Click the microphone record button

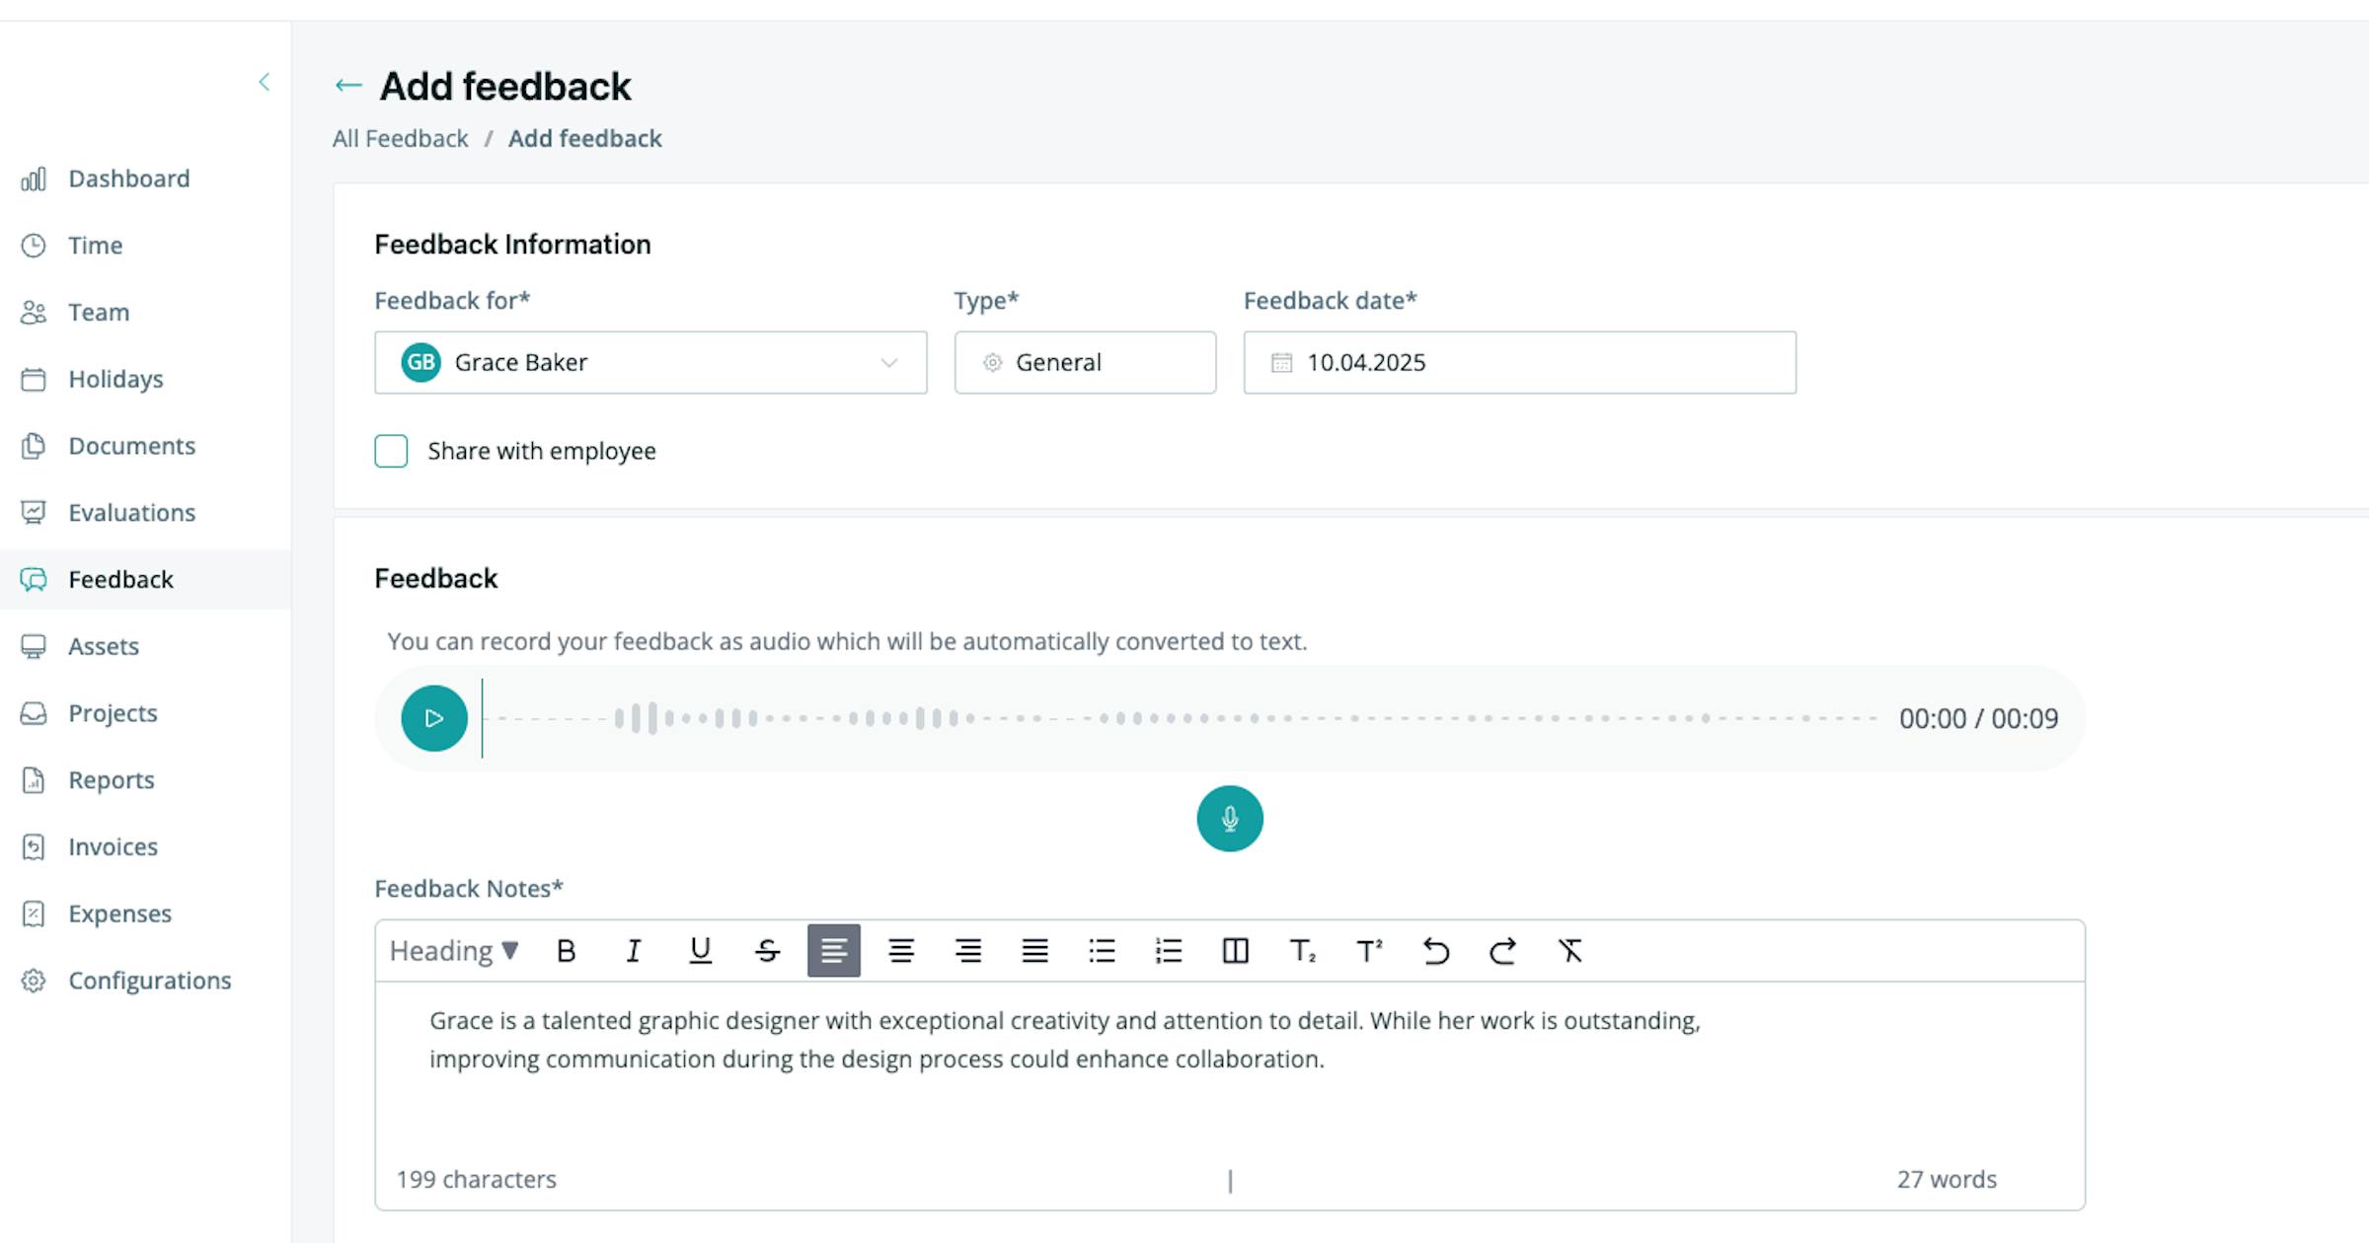[x=1229, y=818]
